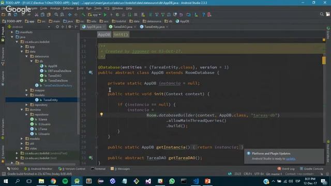Screen dimensions: 331x186
Task: Click the update link in the notification
Action: click(291, 159)
